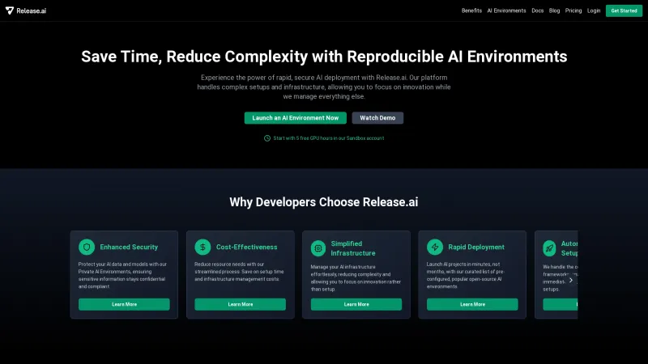Image resolution: width=648 pixels, height=364 pixels.
Task: Click the Get Started button
Action: pyautogui.click(x=624, y=11)
